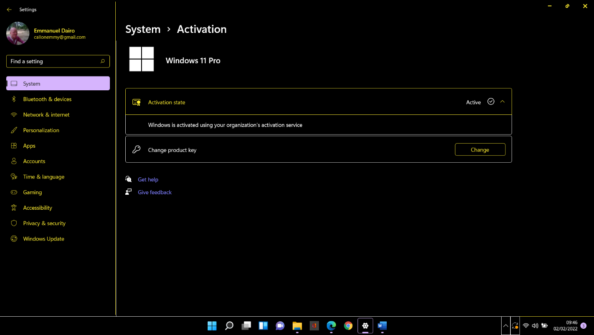
Task: Open File Explorer from the taskbar
Action: (x=297, y=326)
